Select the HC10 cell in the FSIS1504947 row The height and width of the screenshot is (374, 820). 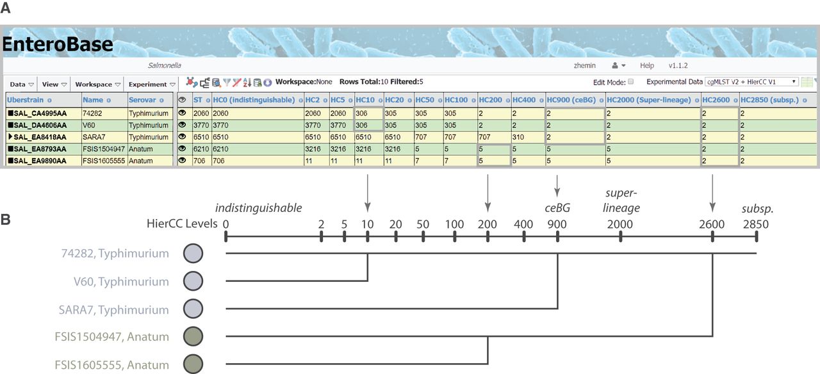[368, 149]
